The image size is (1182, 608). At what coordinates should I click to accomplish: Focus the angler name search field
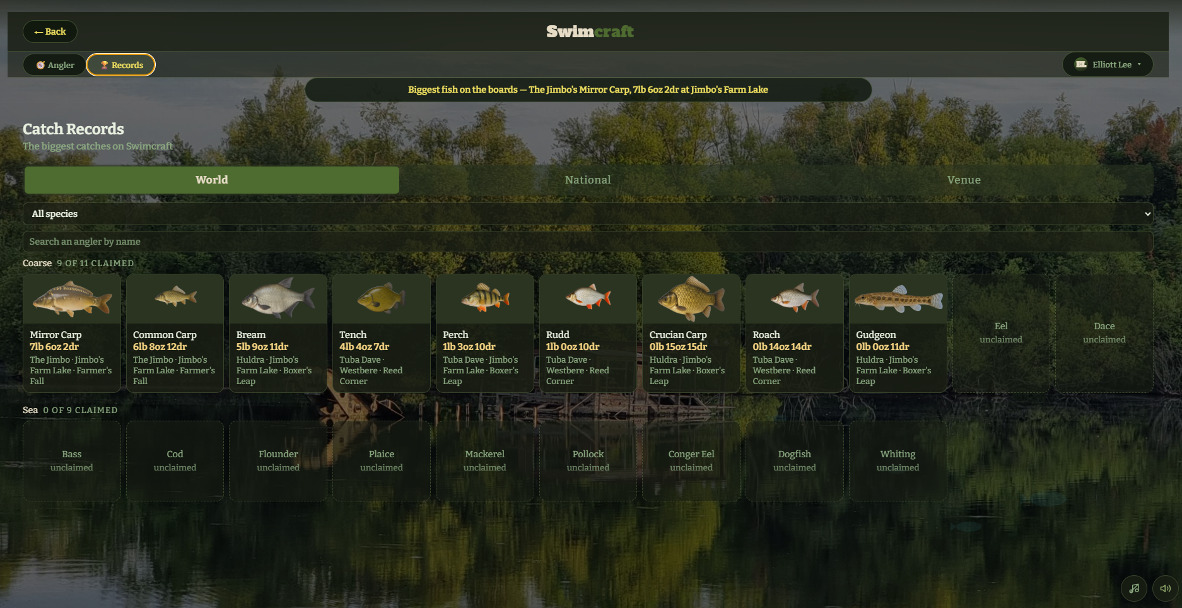click(588, 242)
